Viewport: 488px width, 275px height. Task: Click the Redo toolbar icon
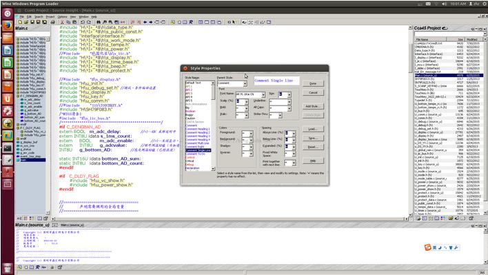[89, 22]
